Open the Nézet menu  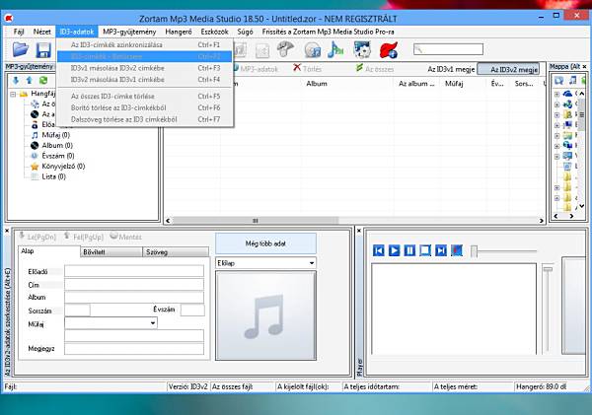[41, 32]
